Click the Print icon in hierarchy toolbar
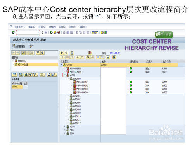The width and height of the screenshot is (194, 145). click(x=108, y=57)
